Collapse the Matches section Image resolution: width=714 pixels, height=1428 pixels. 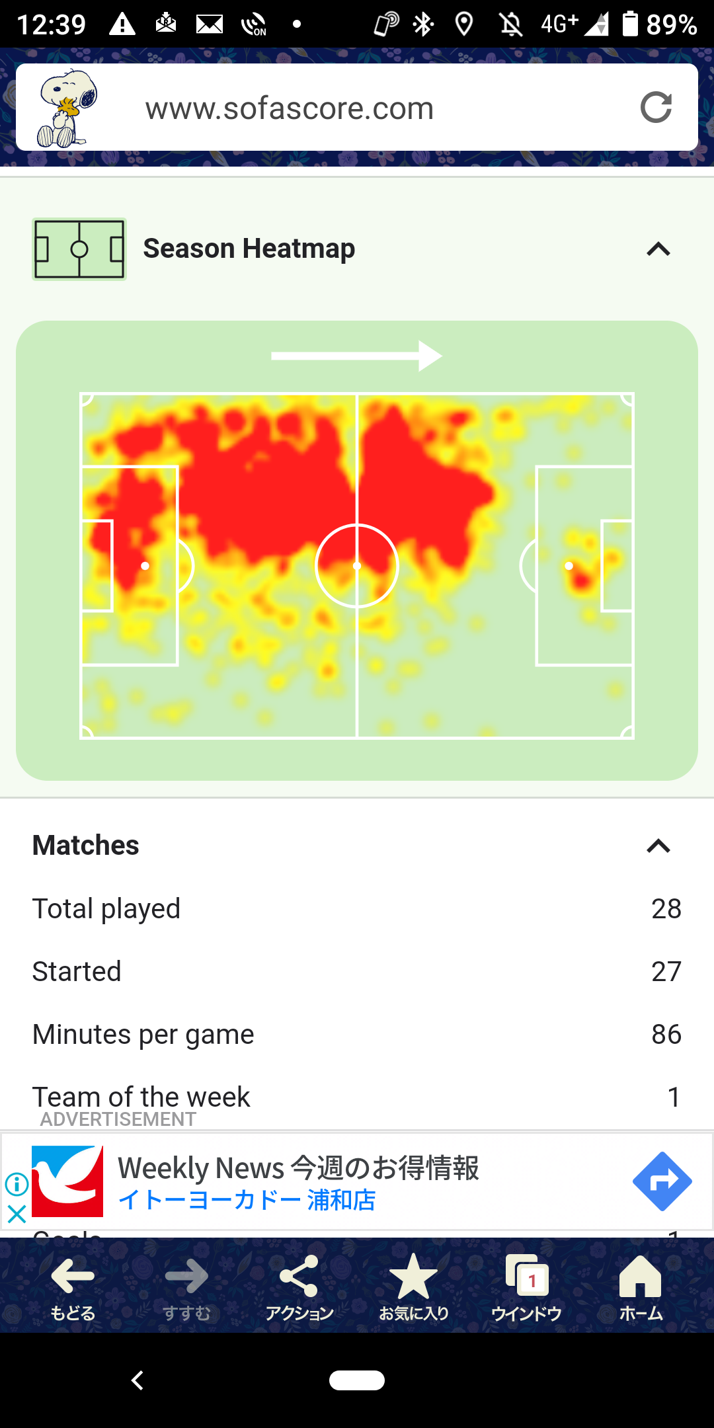tap(658, 846)
